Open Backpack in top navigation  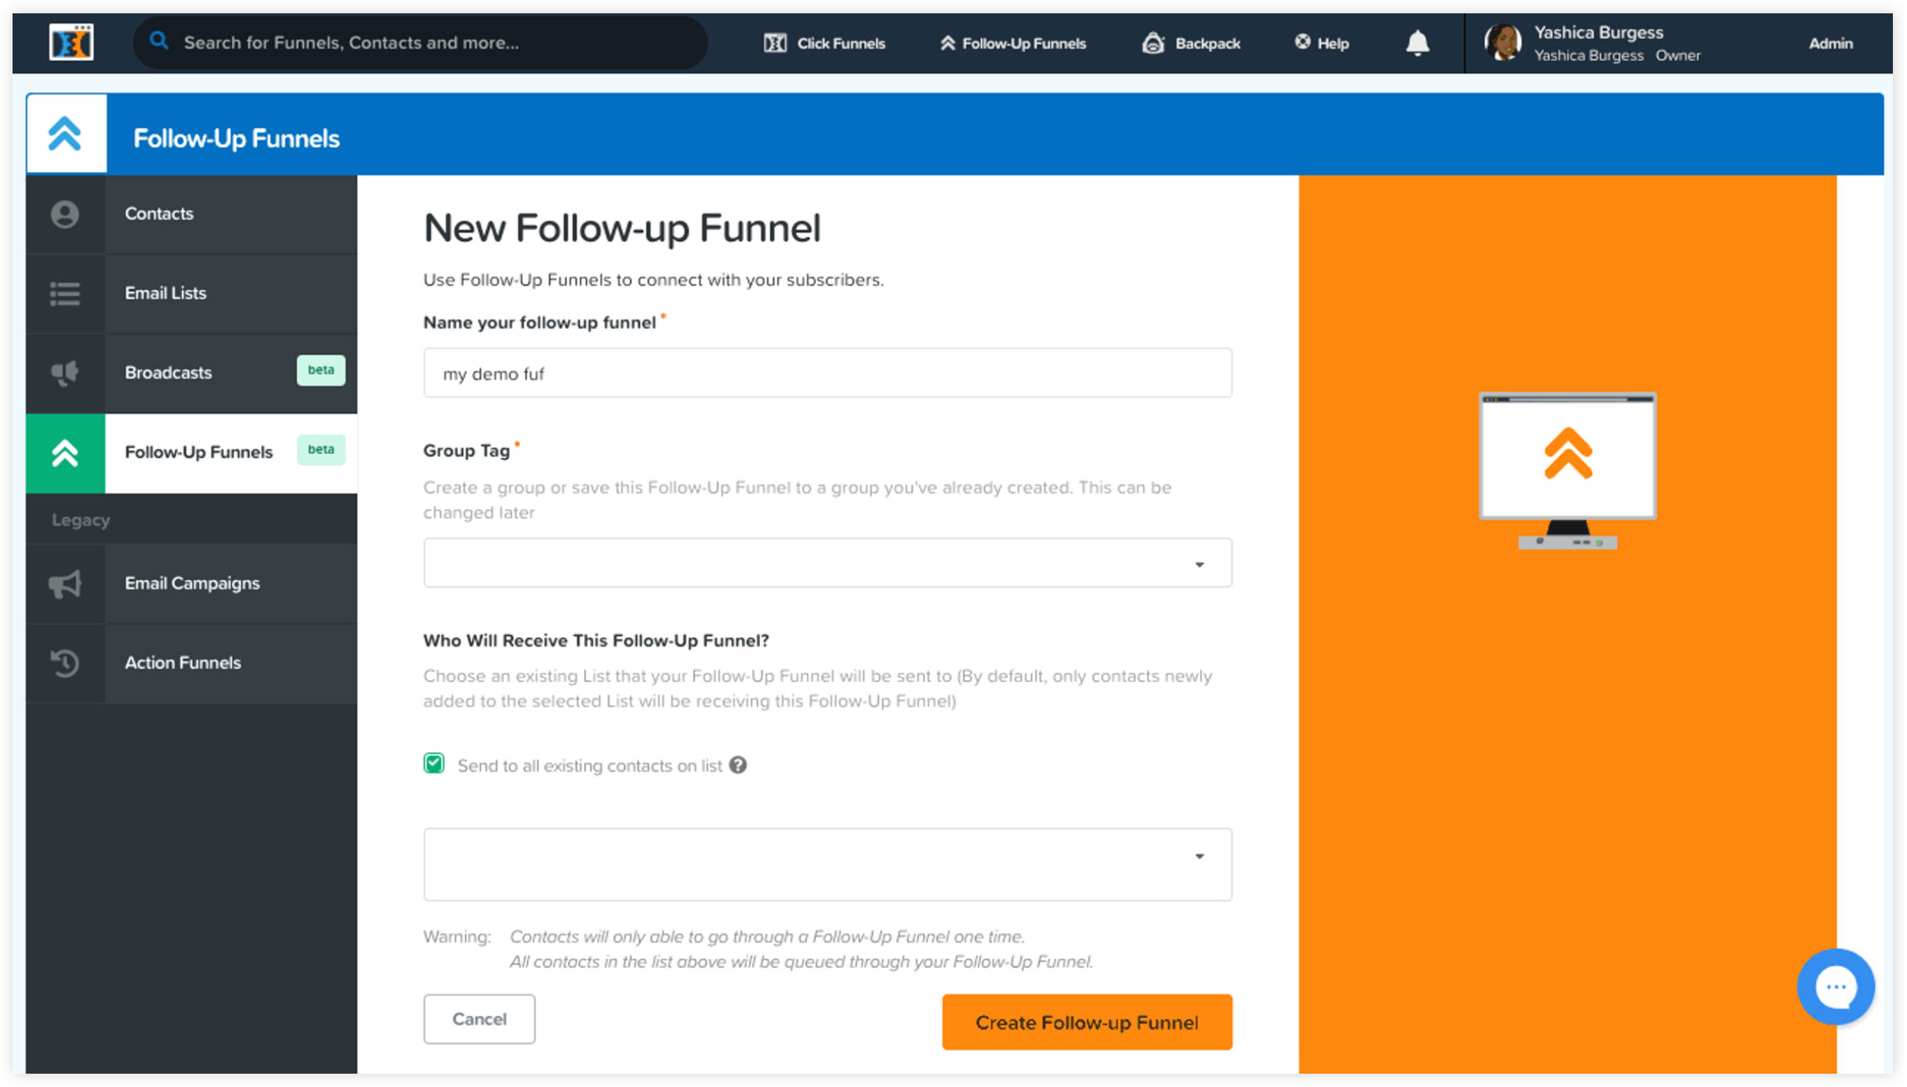pos(1191,43)
